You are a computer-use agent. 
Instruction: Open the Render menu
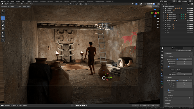[x=12, y=1]
